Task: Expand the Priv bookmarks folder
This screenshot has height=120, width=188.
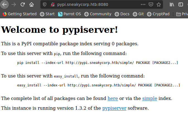Action: (182, 14)
